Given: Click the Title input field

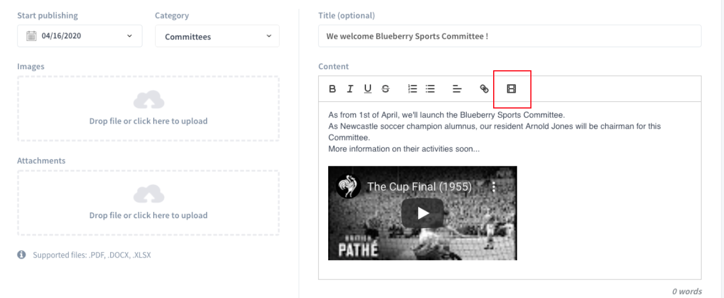Looking at the screenshot, I should coord(510,36).
